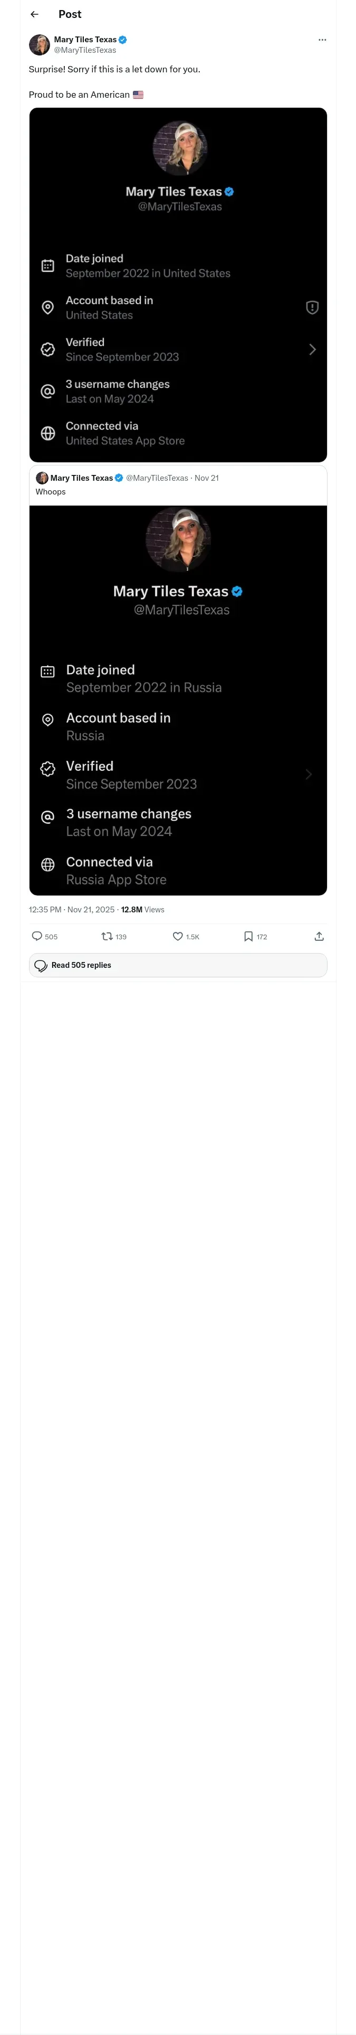Open the United States account info screenshot
The image size is (356, 2035).
point(178,284)
